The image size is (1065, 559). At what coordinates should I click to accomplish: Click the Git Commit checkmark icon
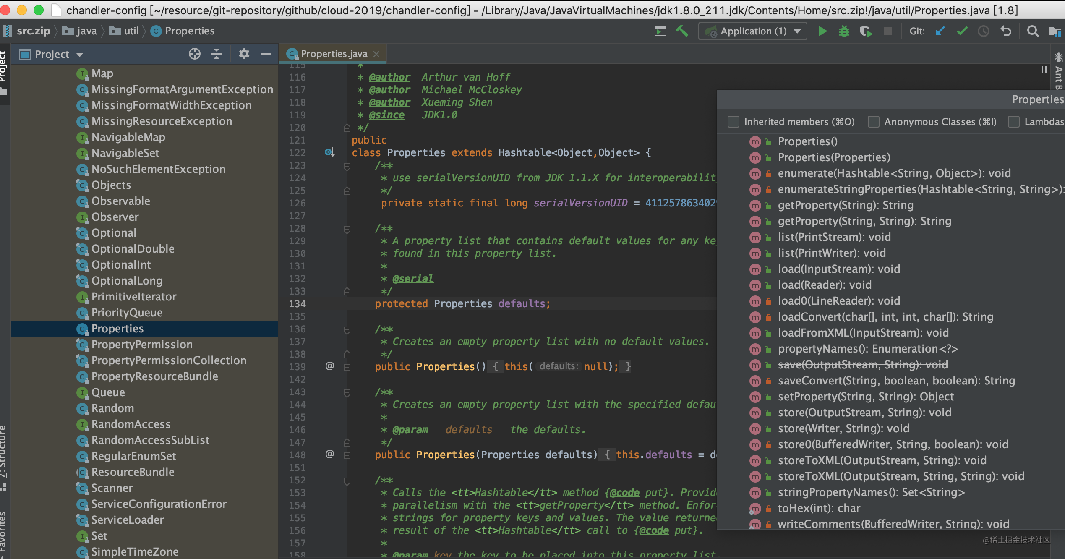point(962,31)
